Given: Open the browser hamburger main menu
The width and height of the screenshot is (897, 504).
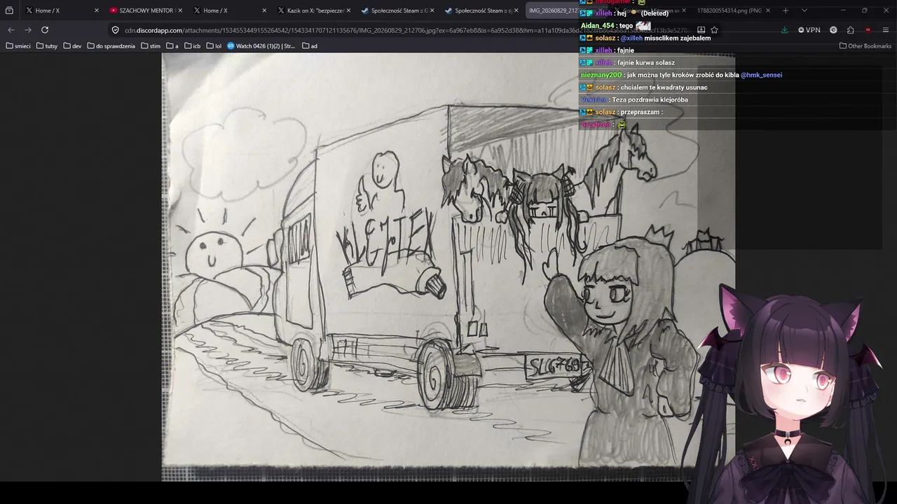Looking at the screenshot, I should point(886,30).
